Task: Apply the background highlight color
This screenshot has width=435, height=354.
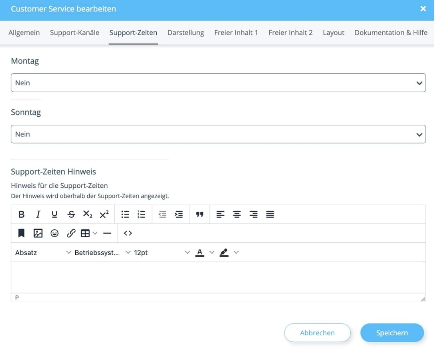Action: pyautogui.click(x=224, y=252)
